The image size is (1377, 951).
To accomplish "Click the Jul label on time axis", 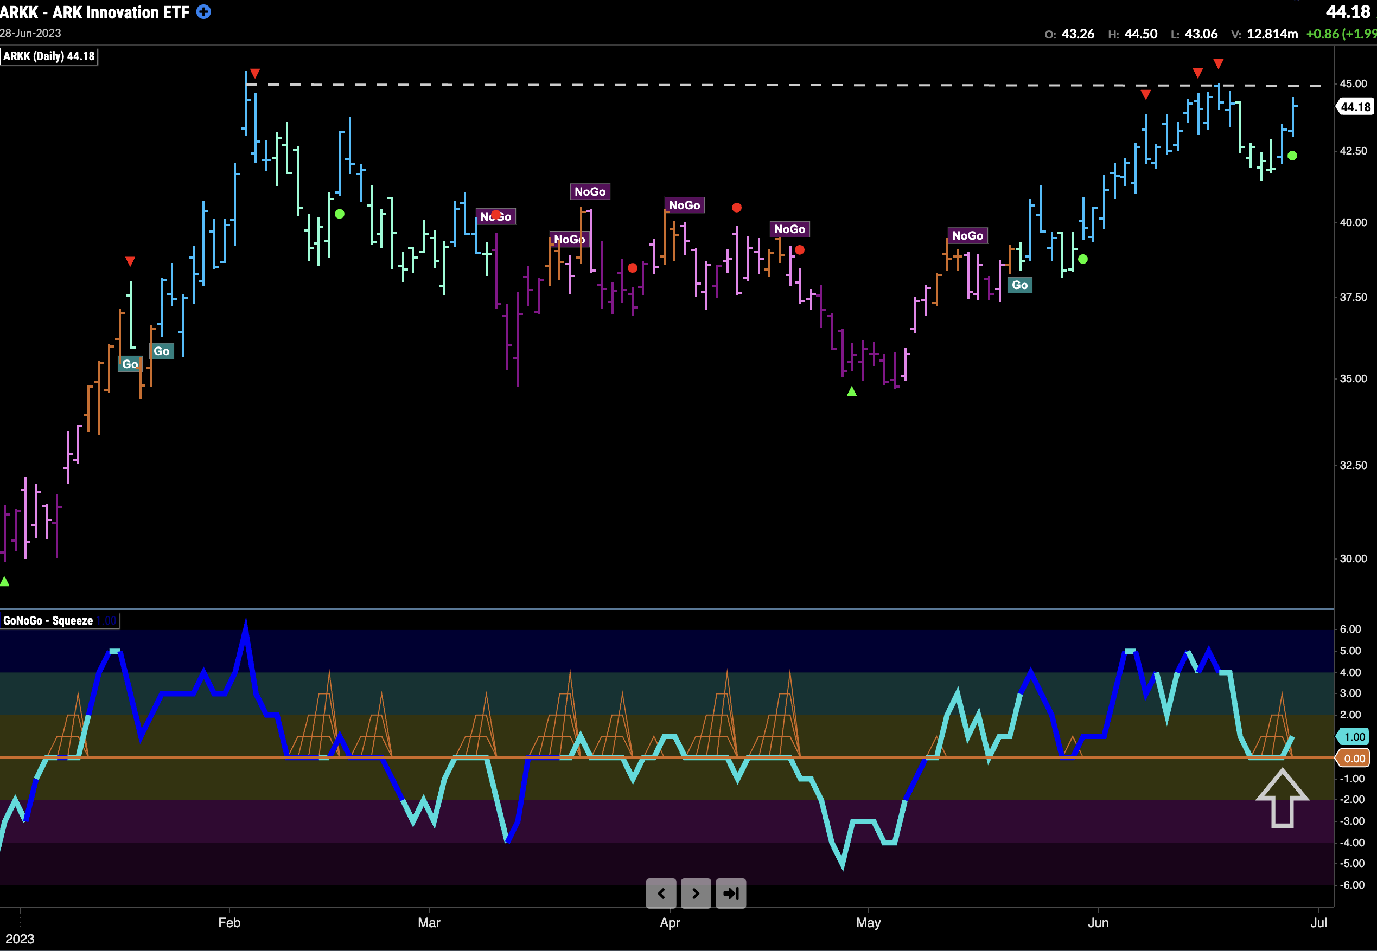I will click(1318, 922).
